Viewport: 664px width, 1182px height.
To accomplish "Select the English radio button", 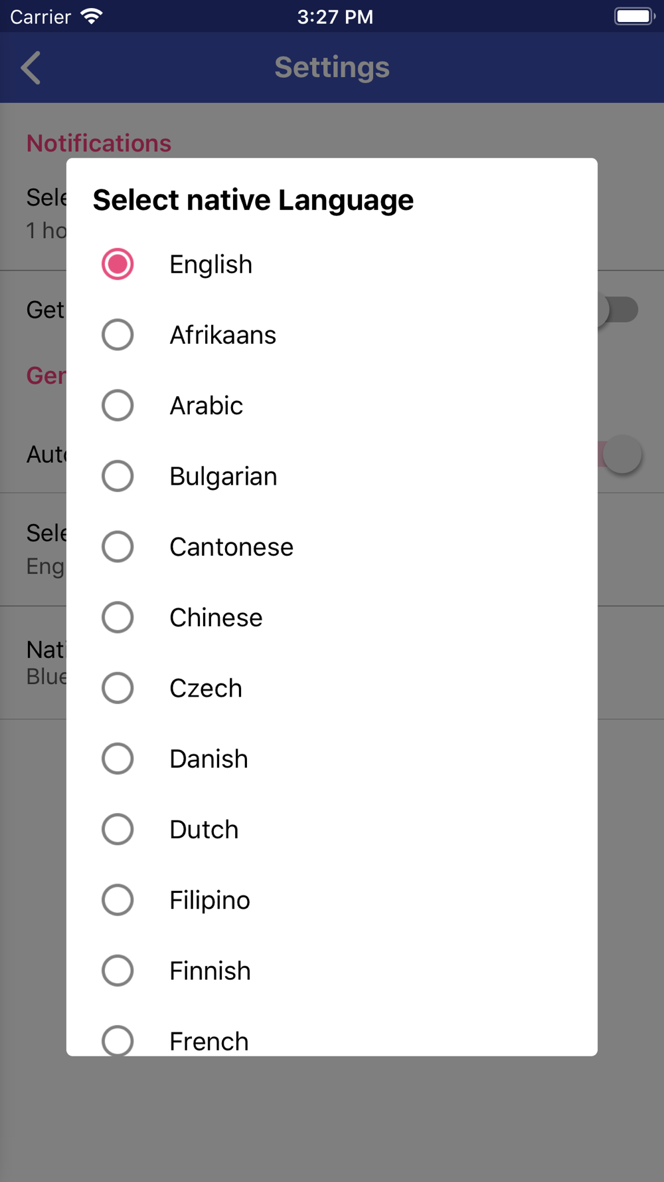I will pos(118,265).
